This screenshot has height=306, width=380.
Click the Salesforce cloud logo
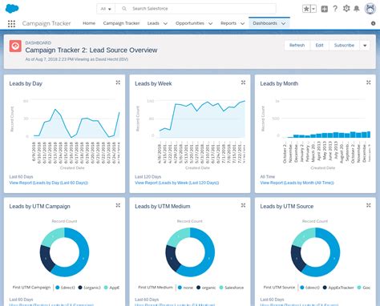coord(12,9)
